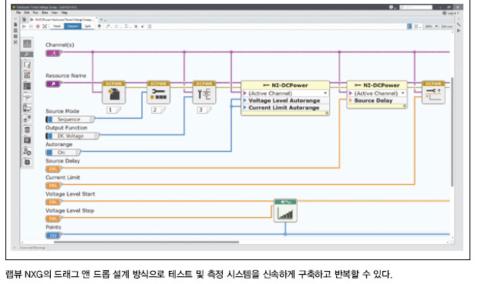Select DCPWR Configure Source Mode node 2
Screen dimensions: 478x284
pos(159,92)
